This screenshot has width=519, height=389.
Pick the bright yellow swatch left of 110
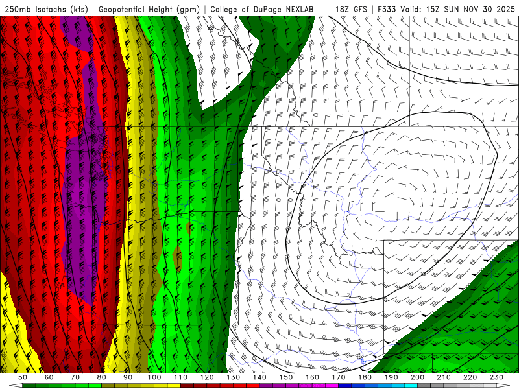pyautogui.click(x=174, y=386)
